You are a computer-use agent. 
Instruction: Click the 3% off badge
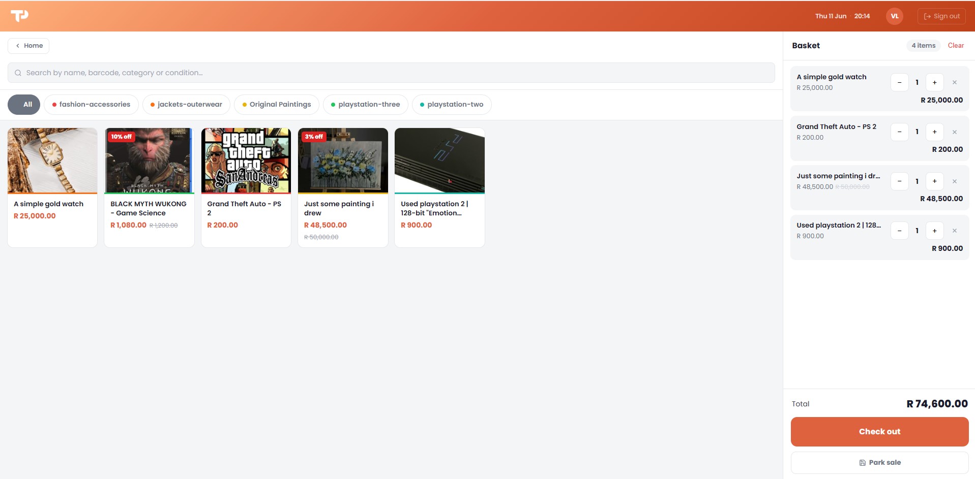(x=314, y=137)
